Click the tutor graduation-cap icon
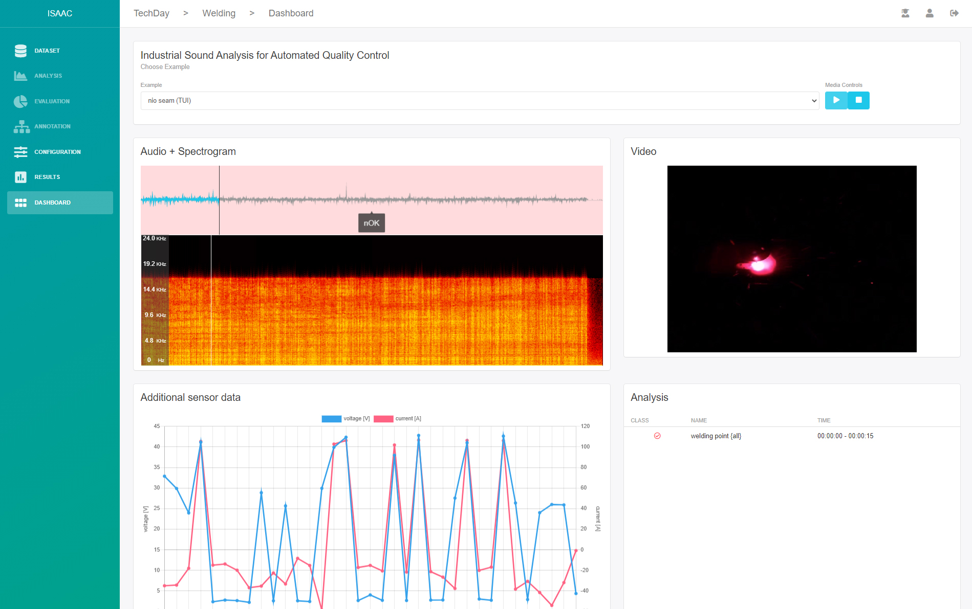This screenshot has width=972, height=609. (905, 13)
